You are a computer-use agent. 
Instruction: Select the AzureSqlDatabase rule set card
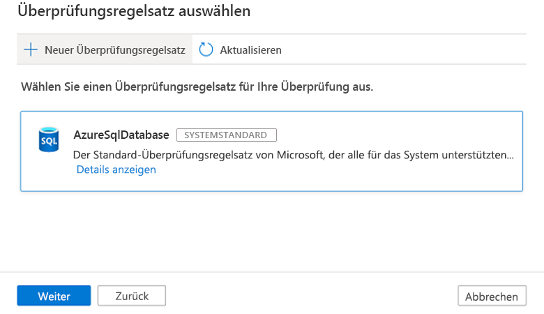(272, 151)
